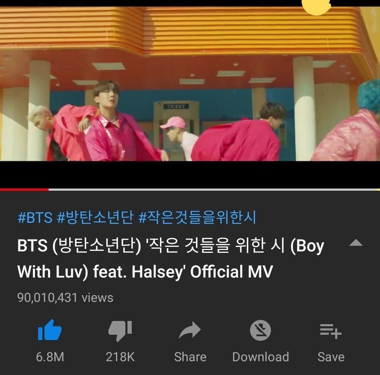The width and height of the screenshot is (380, 375).
Task: Tap the blue thumbs-up like icon
Action: pos(50,330)
